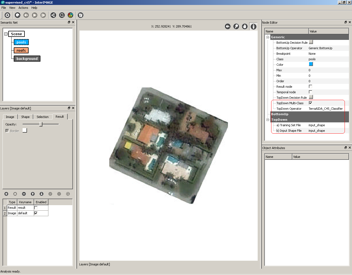The height and width of the screenshot is (275, 352).
Task: Click the semantic network graph icon
Action: (53, 15)
